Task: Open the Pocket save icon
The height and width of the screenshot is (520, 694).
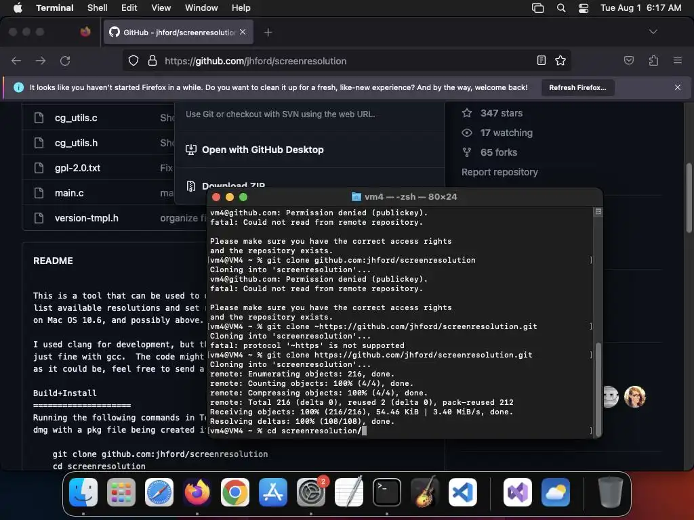Action: click(x=629, y=60)
